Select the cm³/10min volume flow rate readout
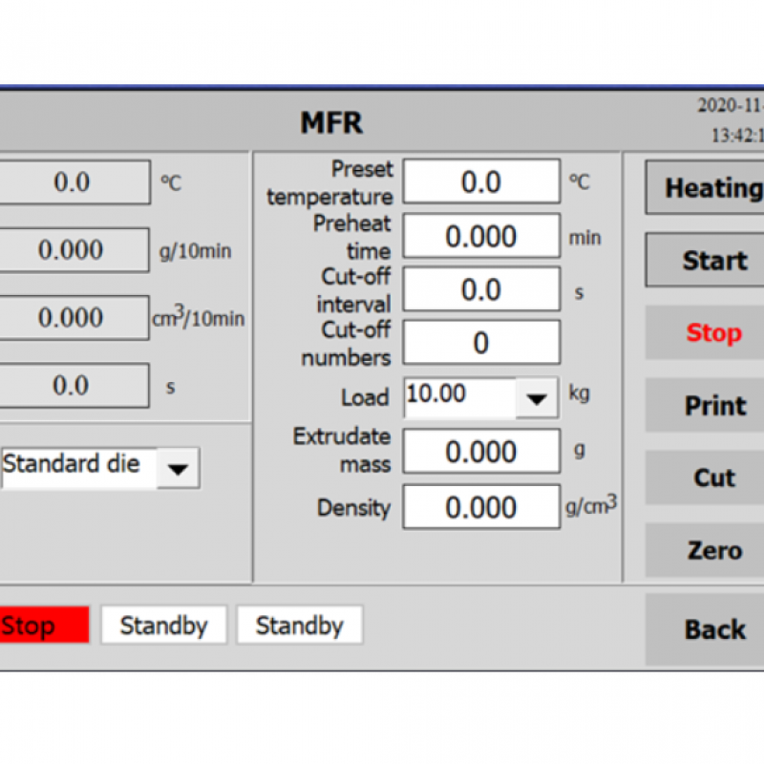 coord(73,318)
